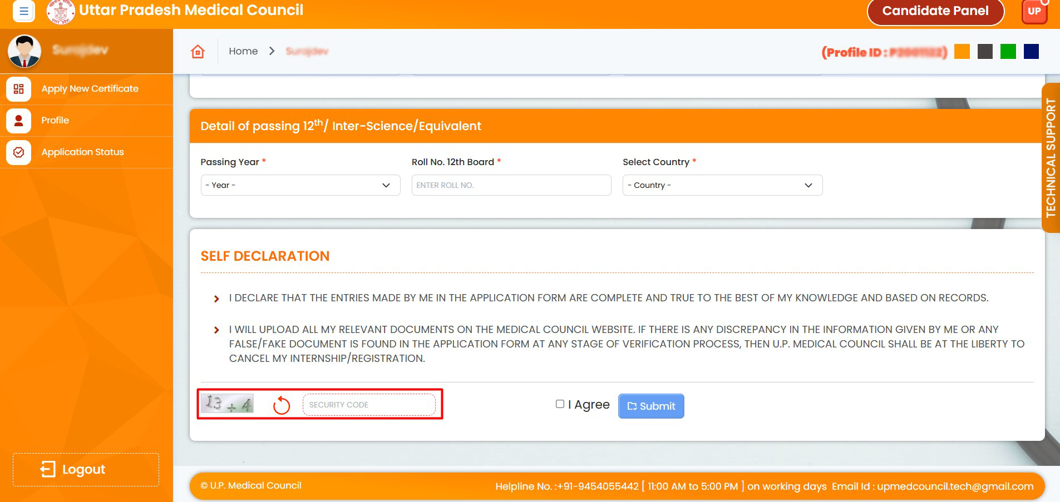Click the UP badge icon top right
1060x502 pixels.
click(1034, 11)
